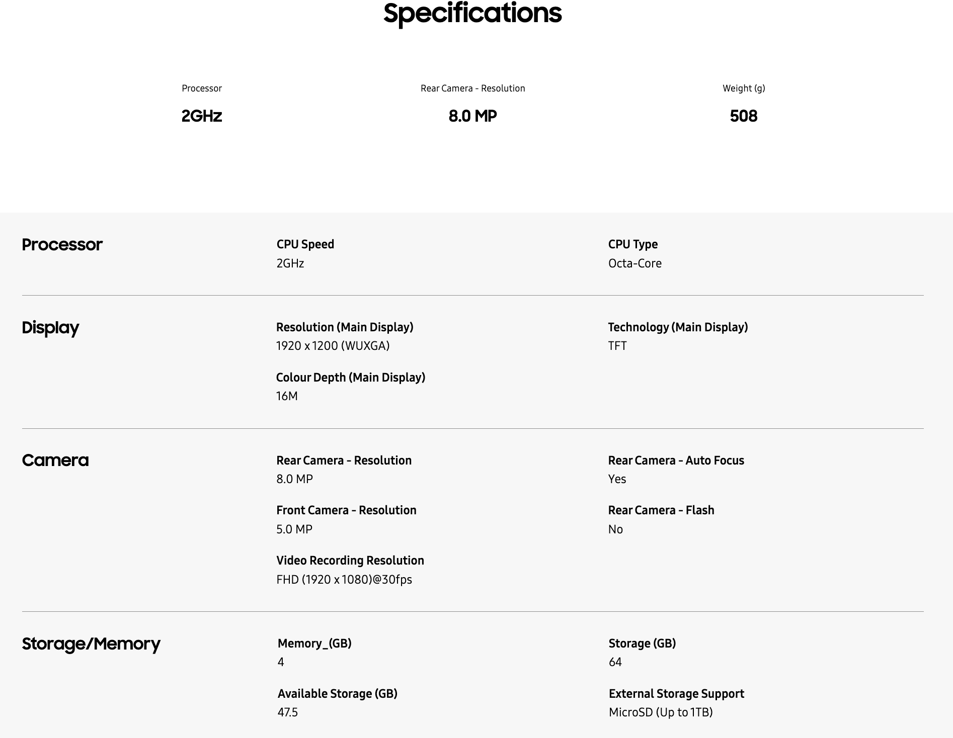Screen dimensions: 953x738
Task: Click the 2GHz processor summary value
Action: coord(202,116)
